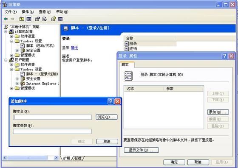The height and width of the screenshot is (168, 238).
Task: Select 软件设置 under 计算机配置
Action: click(x=28, y=36)
